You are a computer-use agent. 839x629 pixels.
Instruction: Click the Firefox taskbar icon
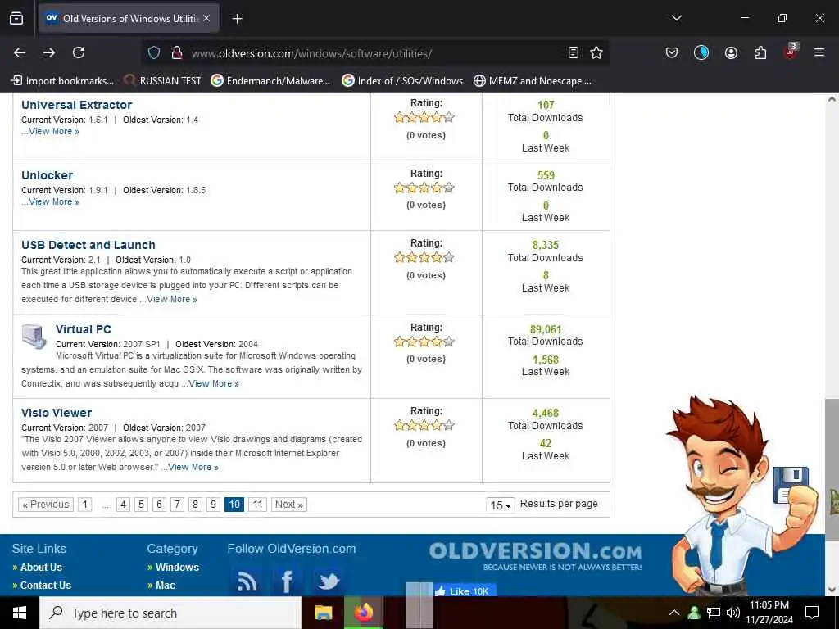coord(364,613)
